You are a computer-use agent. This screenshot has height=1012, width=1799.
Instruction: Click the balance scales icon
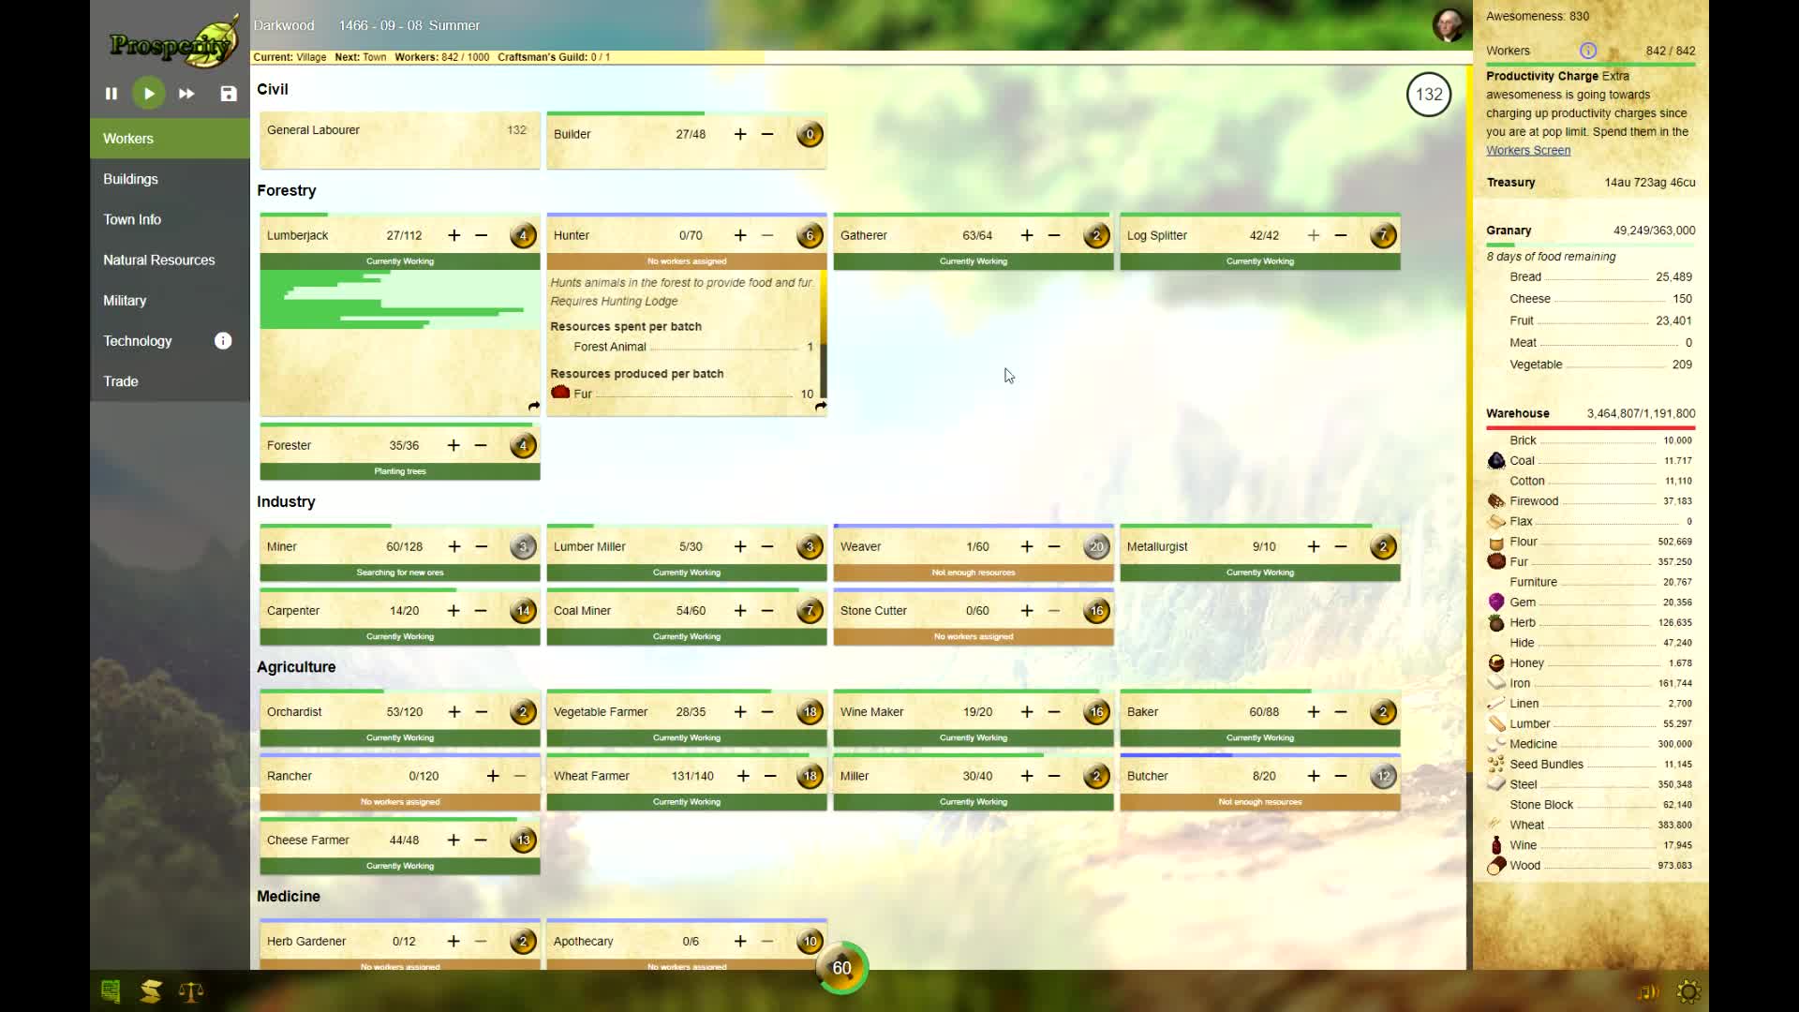click(191, 991)
